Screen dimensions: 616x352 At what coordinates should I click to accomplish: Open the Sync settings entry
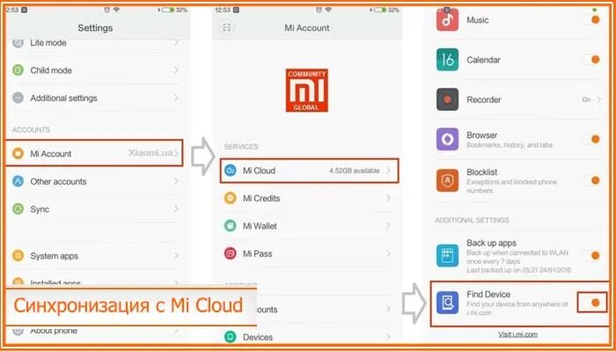[98, 209]
